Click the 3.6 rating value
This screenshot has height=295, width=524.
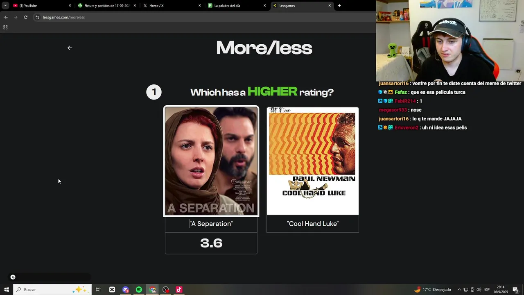(211, 243)
